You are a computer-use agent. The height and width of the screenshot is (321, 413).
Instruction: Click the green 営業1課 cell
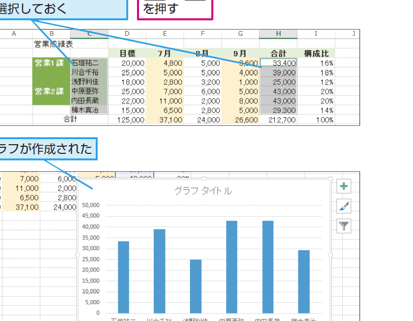coord(51,63)
